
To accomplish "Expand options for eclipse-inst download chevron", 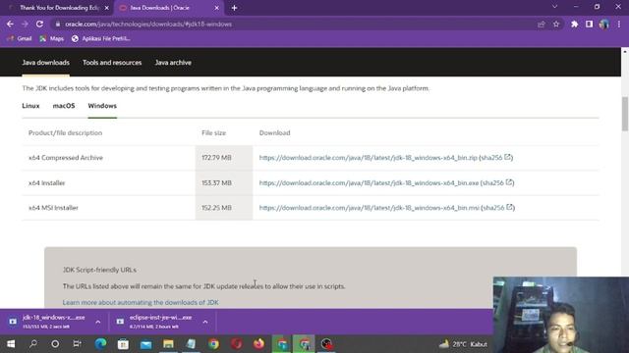I will coord(205,322).
